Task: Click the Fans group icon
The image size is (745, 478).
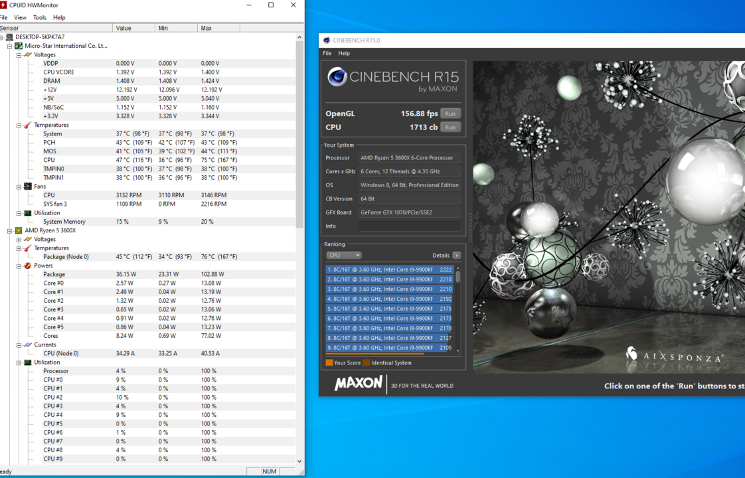Action: 28,187
